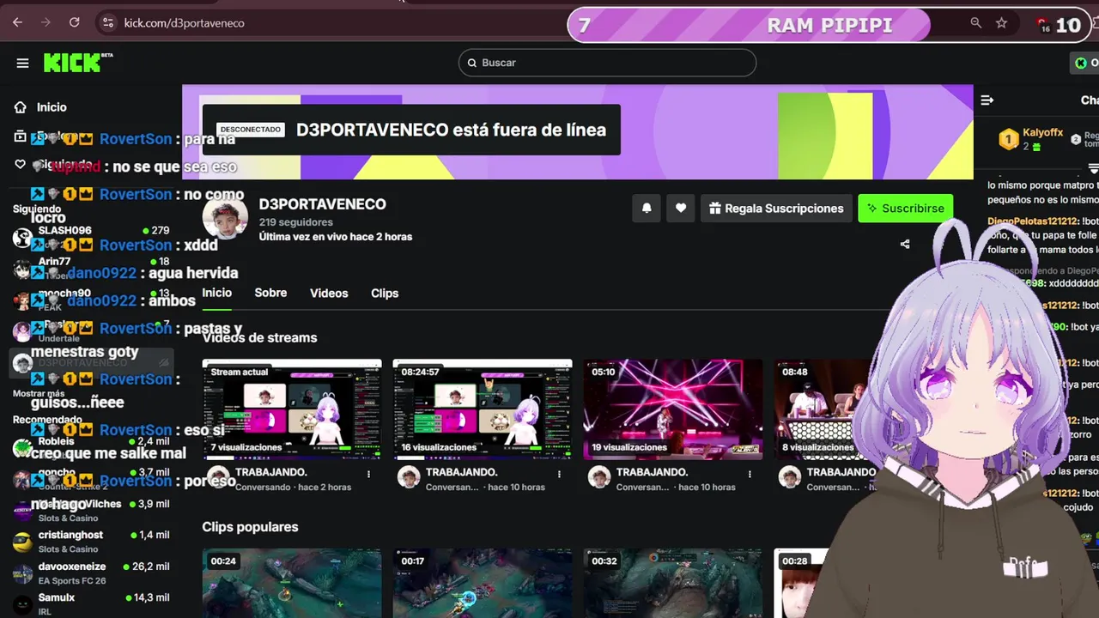Screen dimensions: 1099x618
Task: Open the 08:24:57 stream thumbnail
Action: click(x=483, y=409)
